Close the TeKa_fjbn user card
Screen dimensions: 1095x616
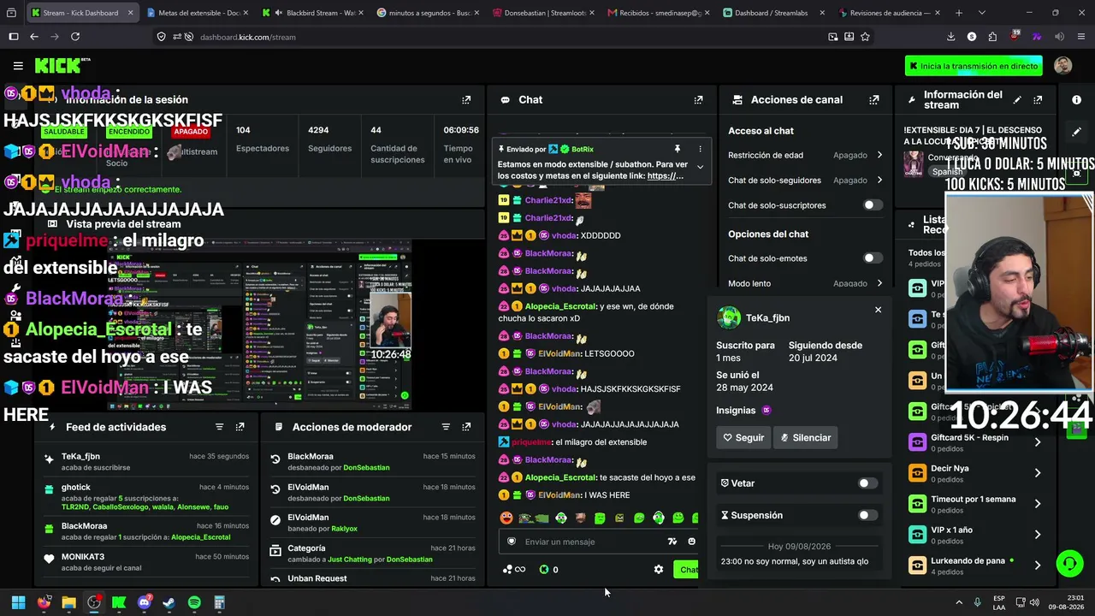click(878, 310)
